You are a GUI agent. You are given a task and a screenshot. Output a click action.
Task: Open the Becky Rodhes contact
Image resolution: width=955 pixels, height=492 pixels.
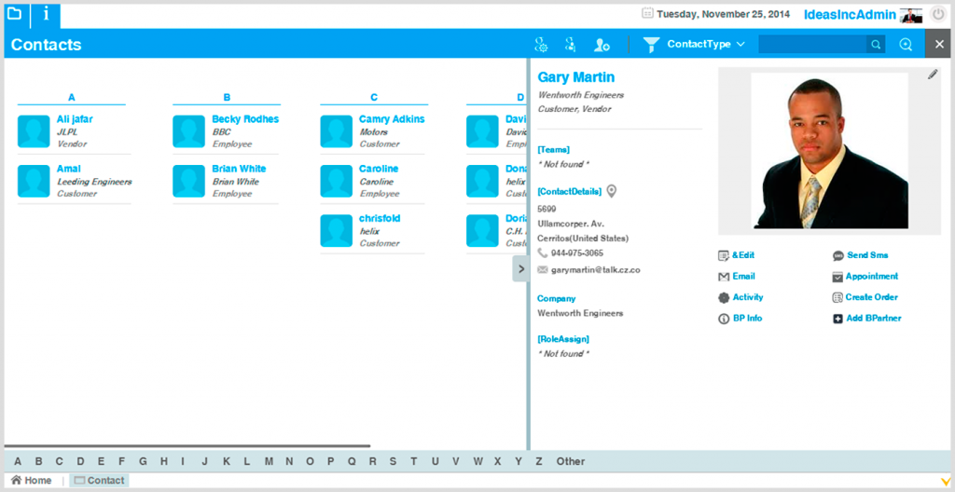(x=245, y=118)
